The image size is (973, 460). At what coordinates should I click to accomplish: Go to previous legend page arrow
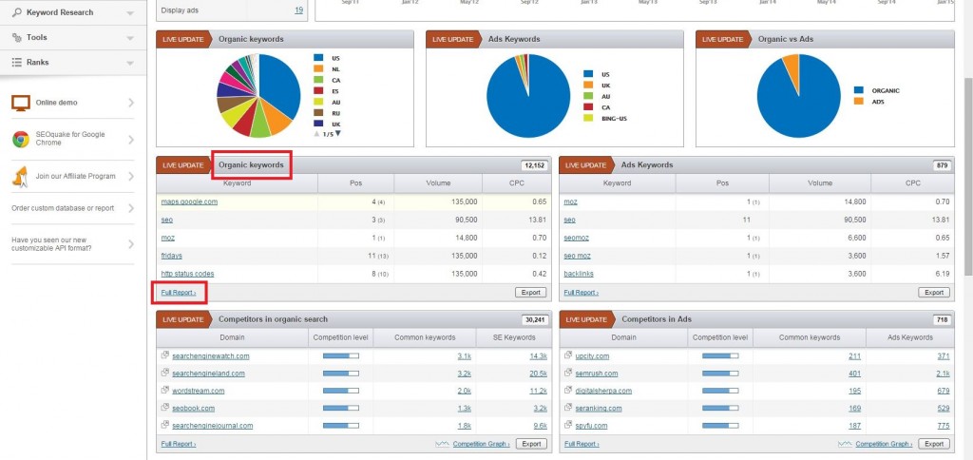point(316,133)
